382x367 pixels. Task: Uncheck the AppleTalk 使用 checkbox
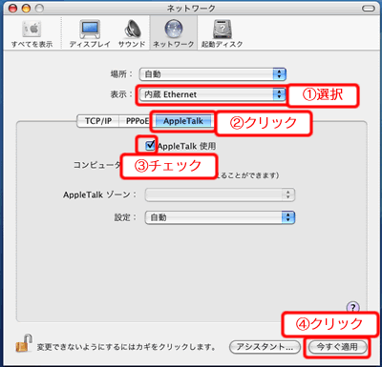point(150,146)
